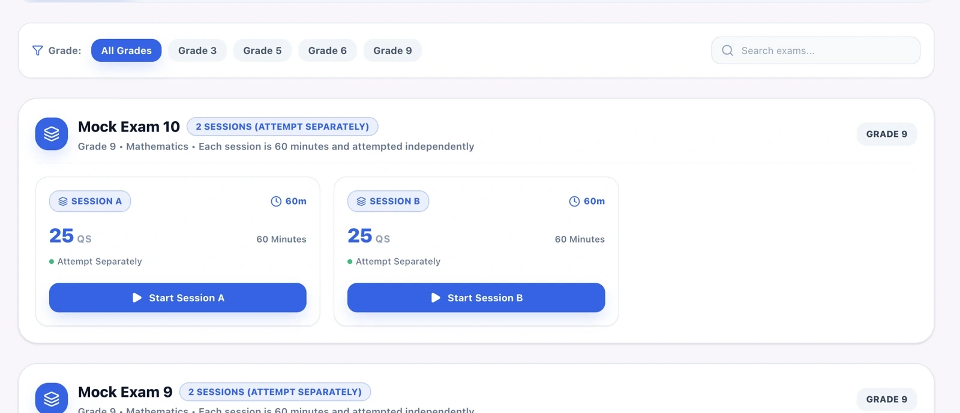The image size is (960, 413).
Task: Click the Mock Exam 10 title
Action: (129, 127)
